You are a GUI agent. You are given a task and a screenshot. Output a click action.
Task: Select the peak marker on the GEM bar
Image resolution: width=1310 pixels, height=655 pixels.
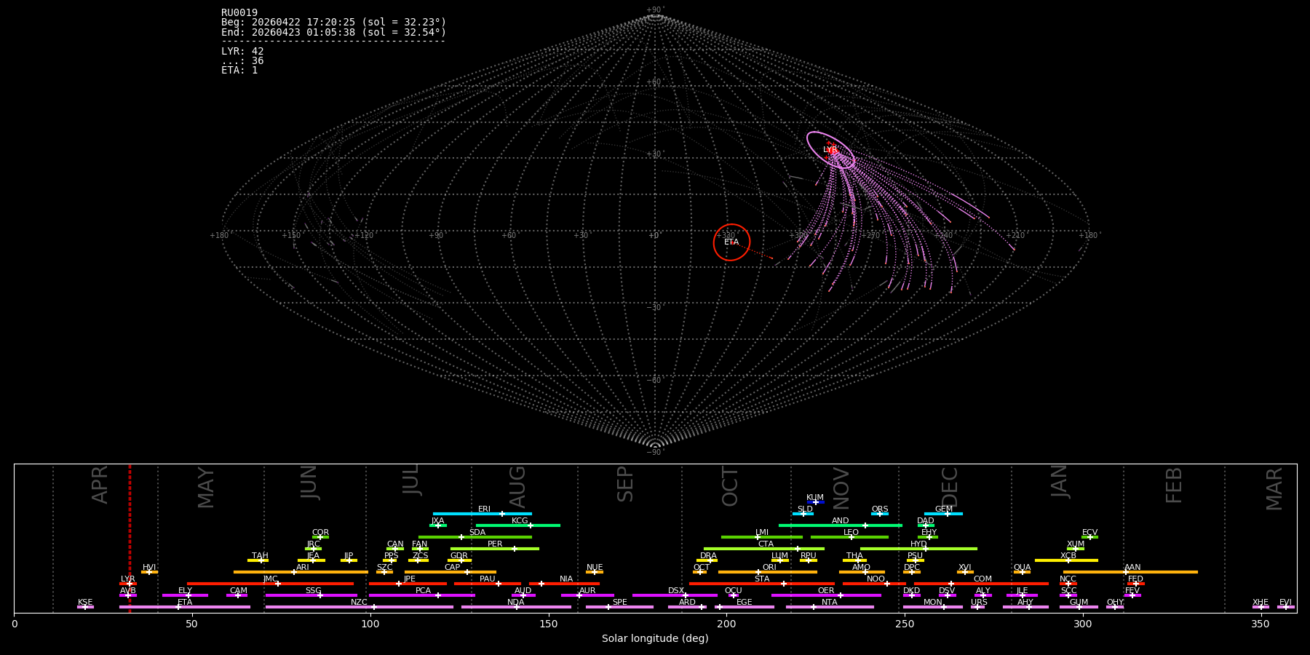947,514
